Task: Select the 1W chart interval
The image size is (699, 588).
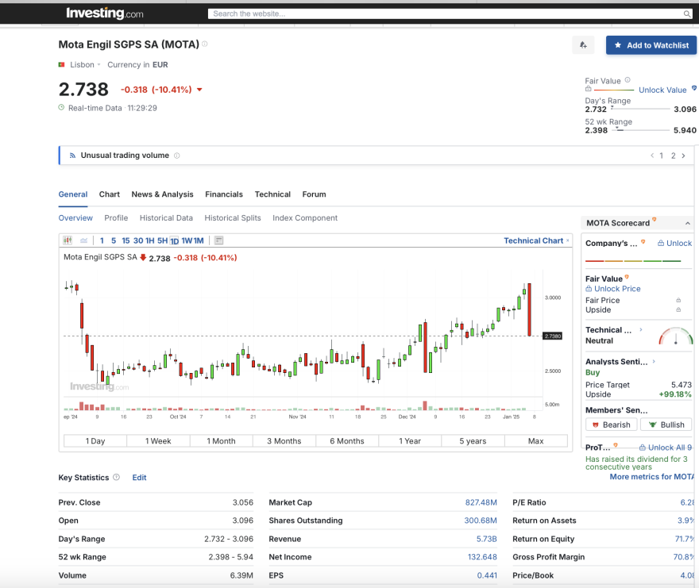Action: pyautogui.click(x=187, y=240)
